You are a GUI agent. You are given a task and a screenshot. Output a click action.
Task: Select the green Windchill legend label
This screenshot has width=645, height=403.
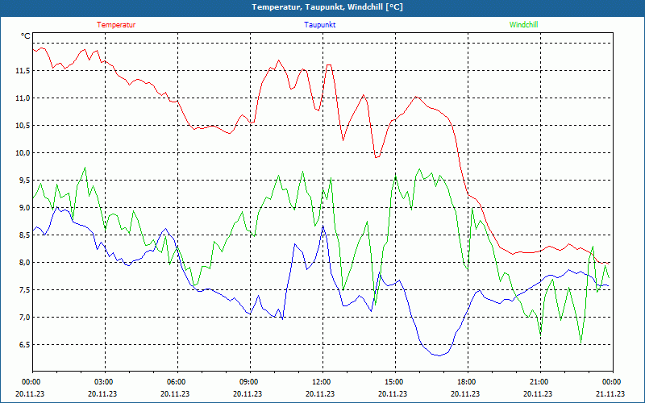523,25
